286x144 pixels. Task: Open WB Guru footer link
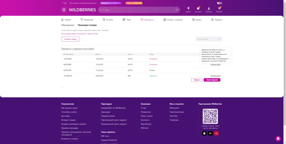(x=105, y=136)
